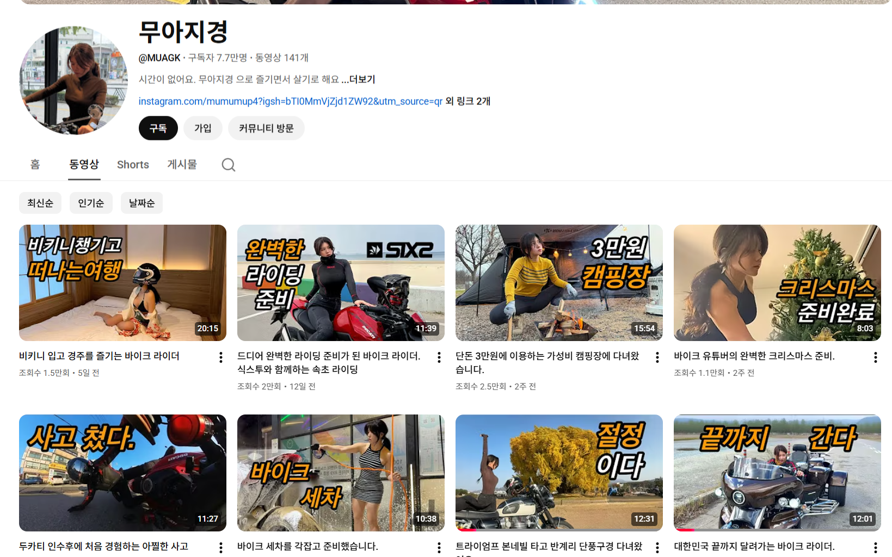Select the 최신순 sort filter chip
The height and width of the screenshot is (557, 892).
[x=40, y=203]
